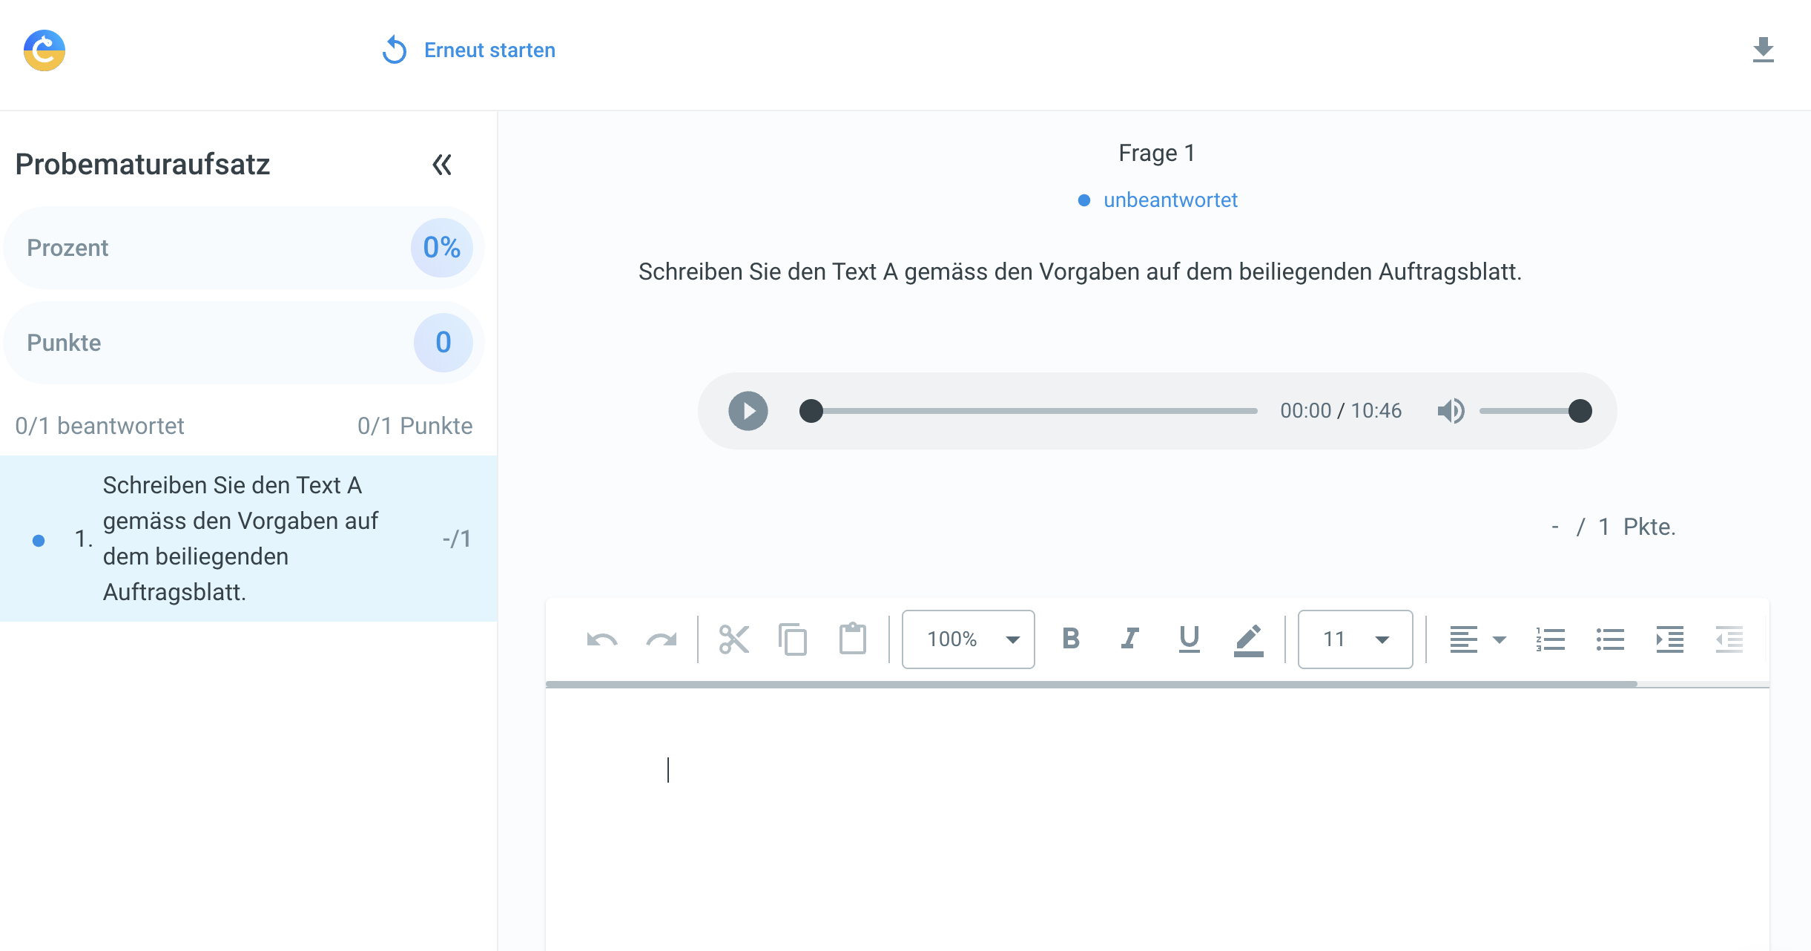The image size is (1811, 951).
Task: Insert a bulleted list
Action: (x=1610, y=639)
